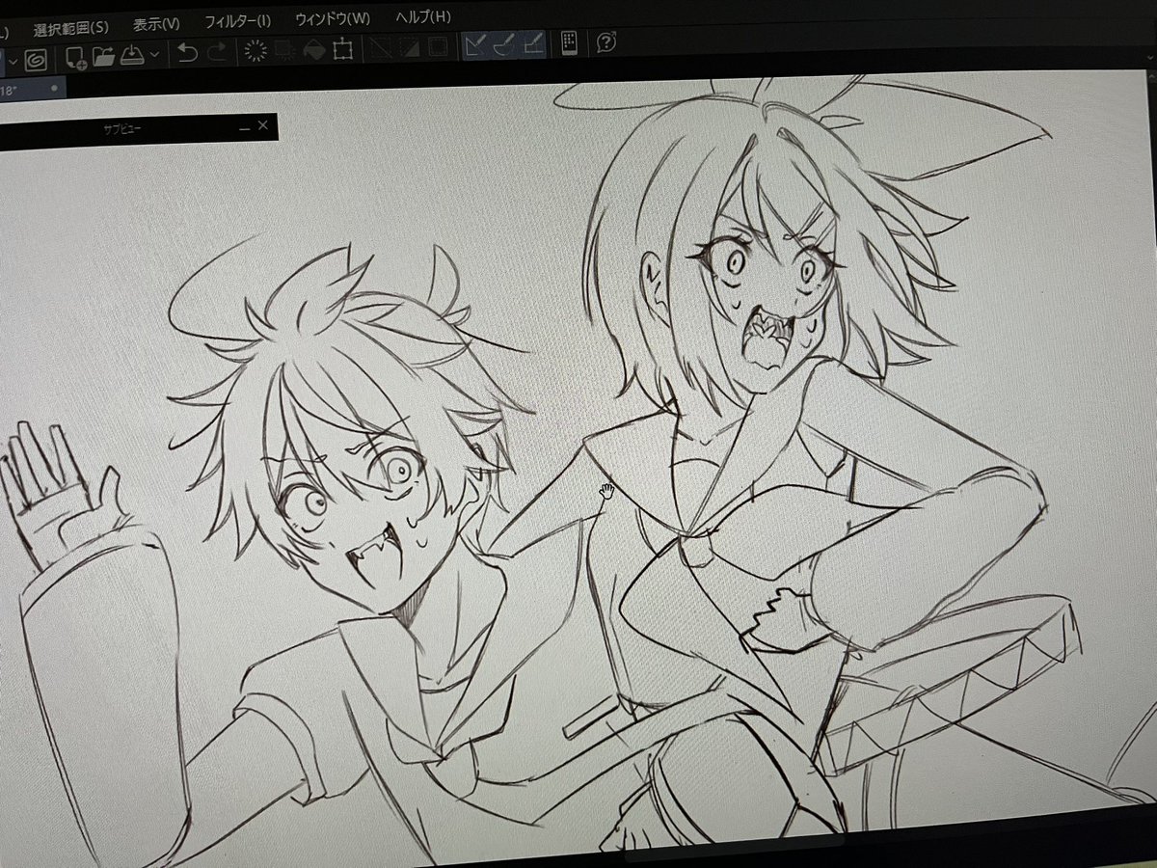Viewport: 1157px width, 868px height.
Task: Open the フィルター(I) menu
Action: [237, 20]
